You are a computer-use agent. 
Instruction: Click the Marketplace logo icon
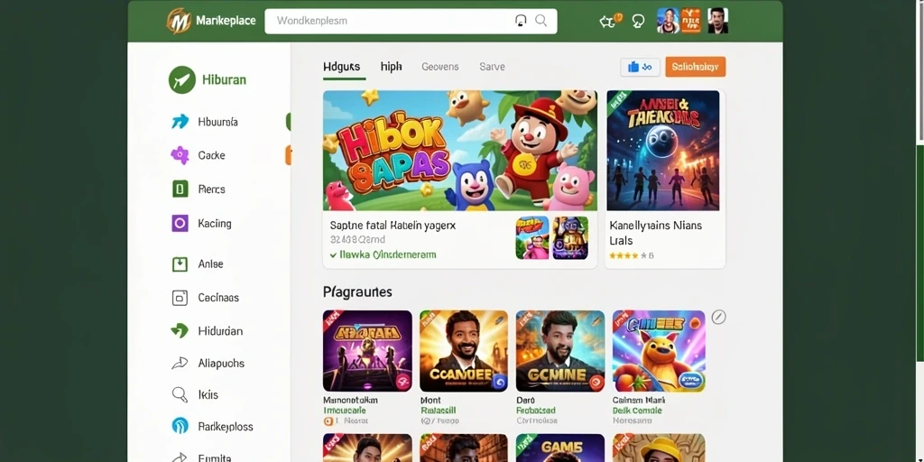pyautogui.click(x=179, y=21)
